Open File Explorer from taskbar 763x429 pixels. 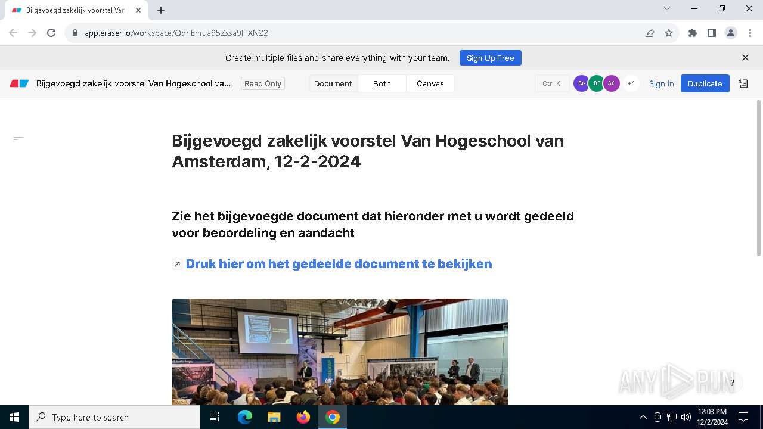click(x=274, y=417)
